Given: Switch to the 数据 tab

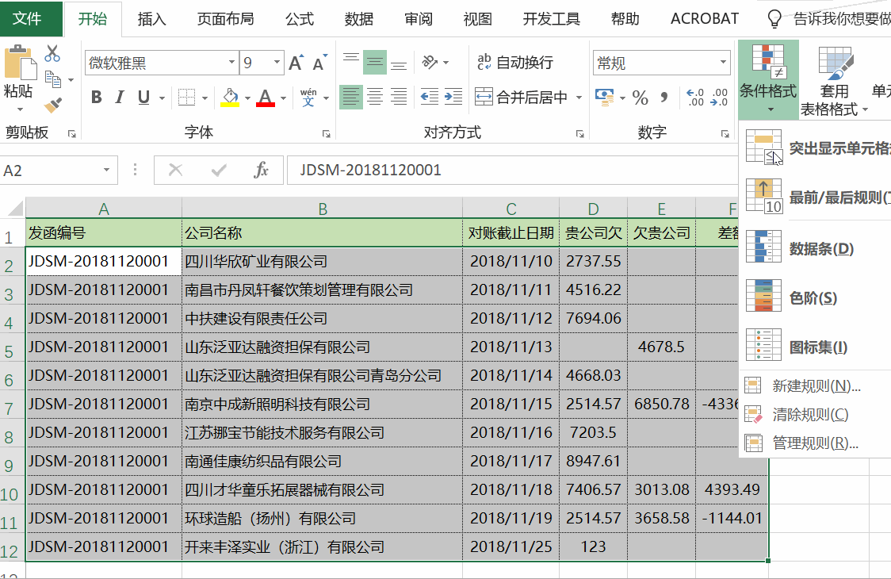Looking at the screenshot, I should 359,19.
